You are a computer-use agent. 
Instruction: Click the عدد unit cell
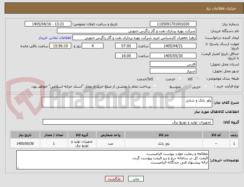[x=111, y=143]
